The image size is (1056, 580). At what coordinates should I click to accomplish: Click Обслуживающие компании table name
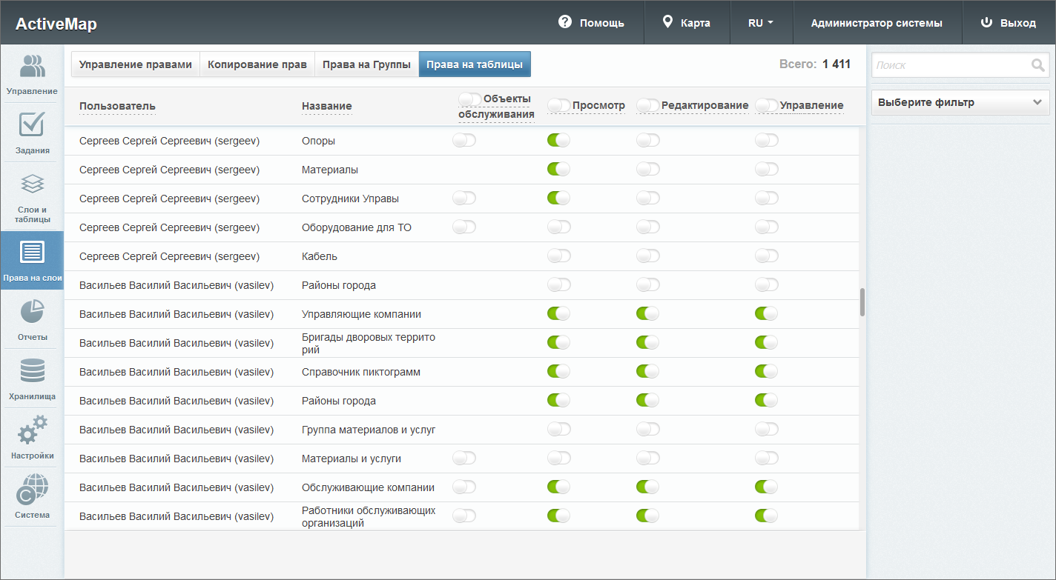tap(368, 487)
